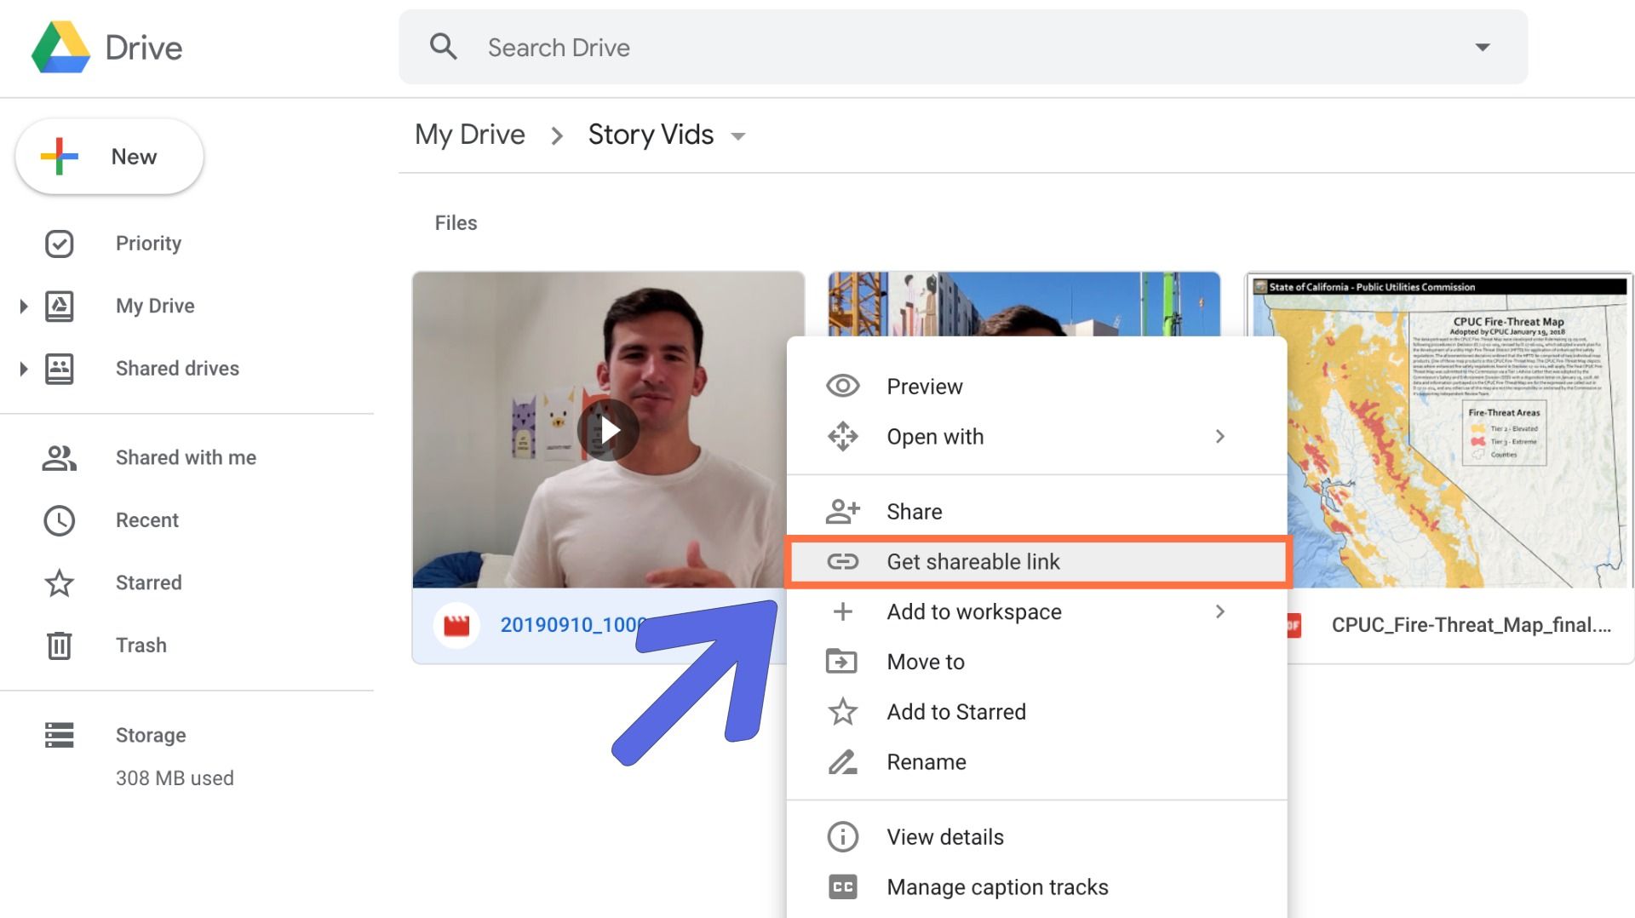The height and width of the screenshot is (918, 1635).
Task: Click the Manage caption tracks CC icon
Action: [x=842, y=886]
